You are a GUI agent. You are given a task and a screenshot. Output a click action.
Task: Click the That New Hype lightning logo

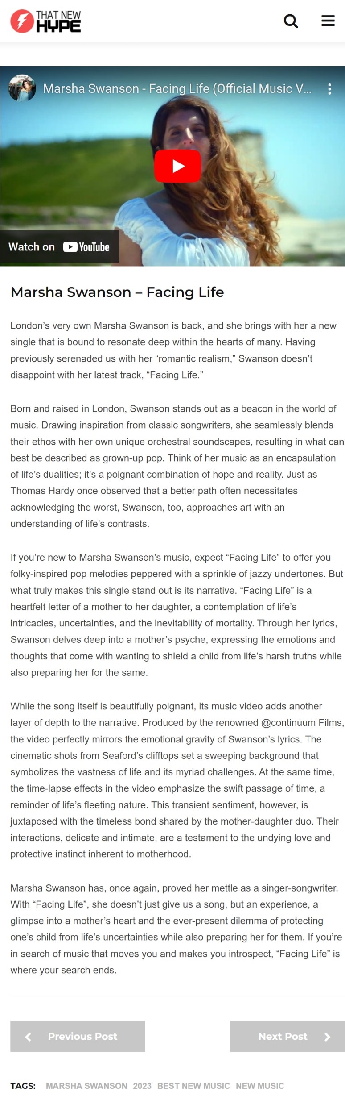(x=22, y=21)
